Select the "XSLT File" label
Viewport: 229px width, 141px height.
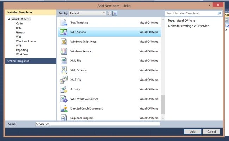pos(76,80)
